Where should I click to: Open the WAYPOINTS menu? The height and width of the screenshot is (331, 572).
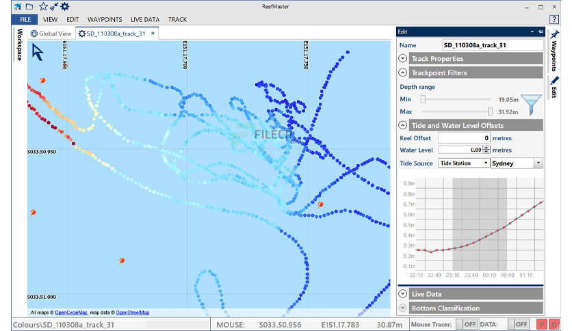105,19
